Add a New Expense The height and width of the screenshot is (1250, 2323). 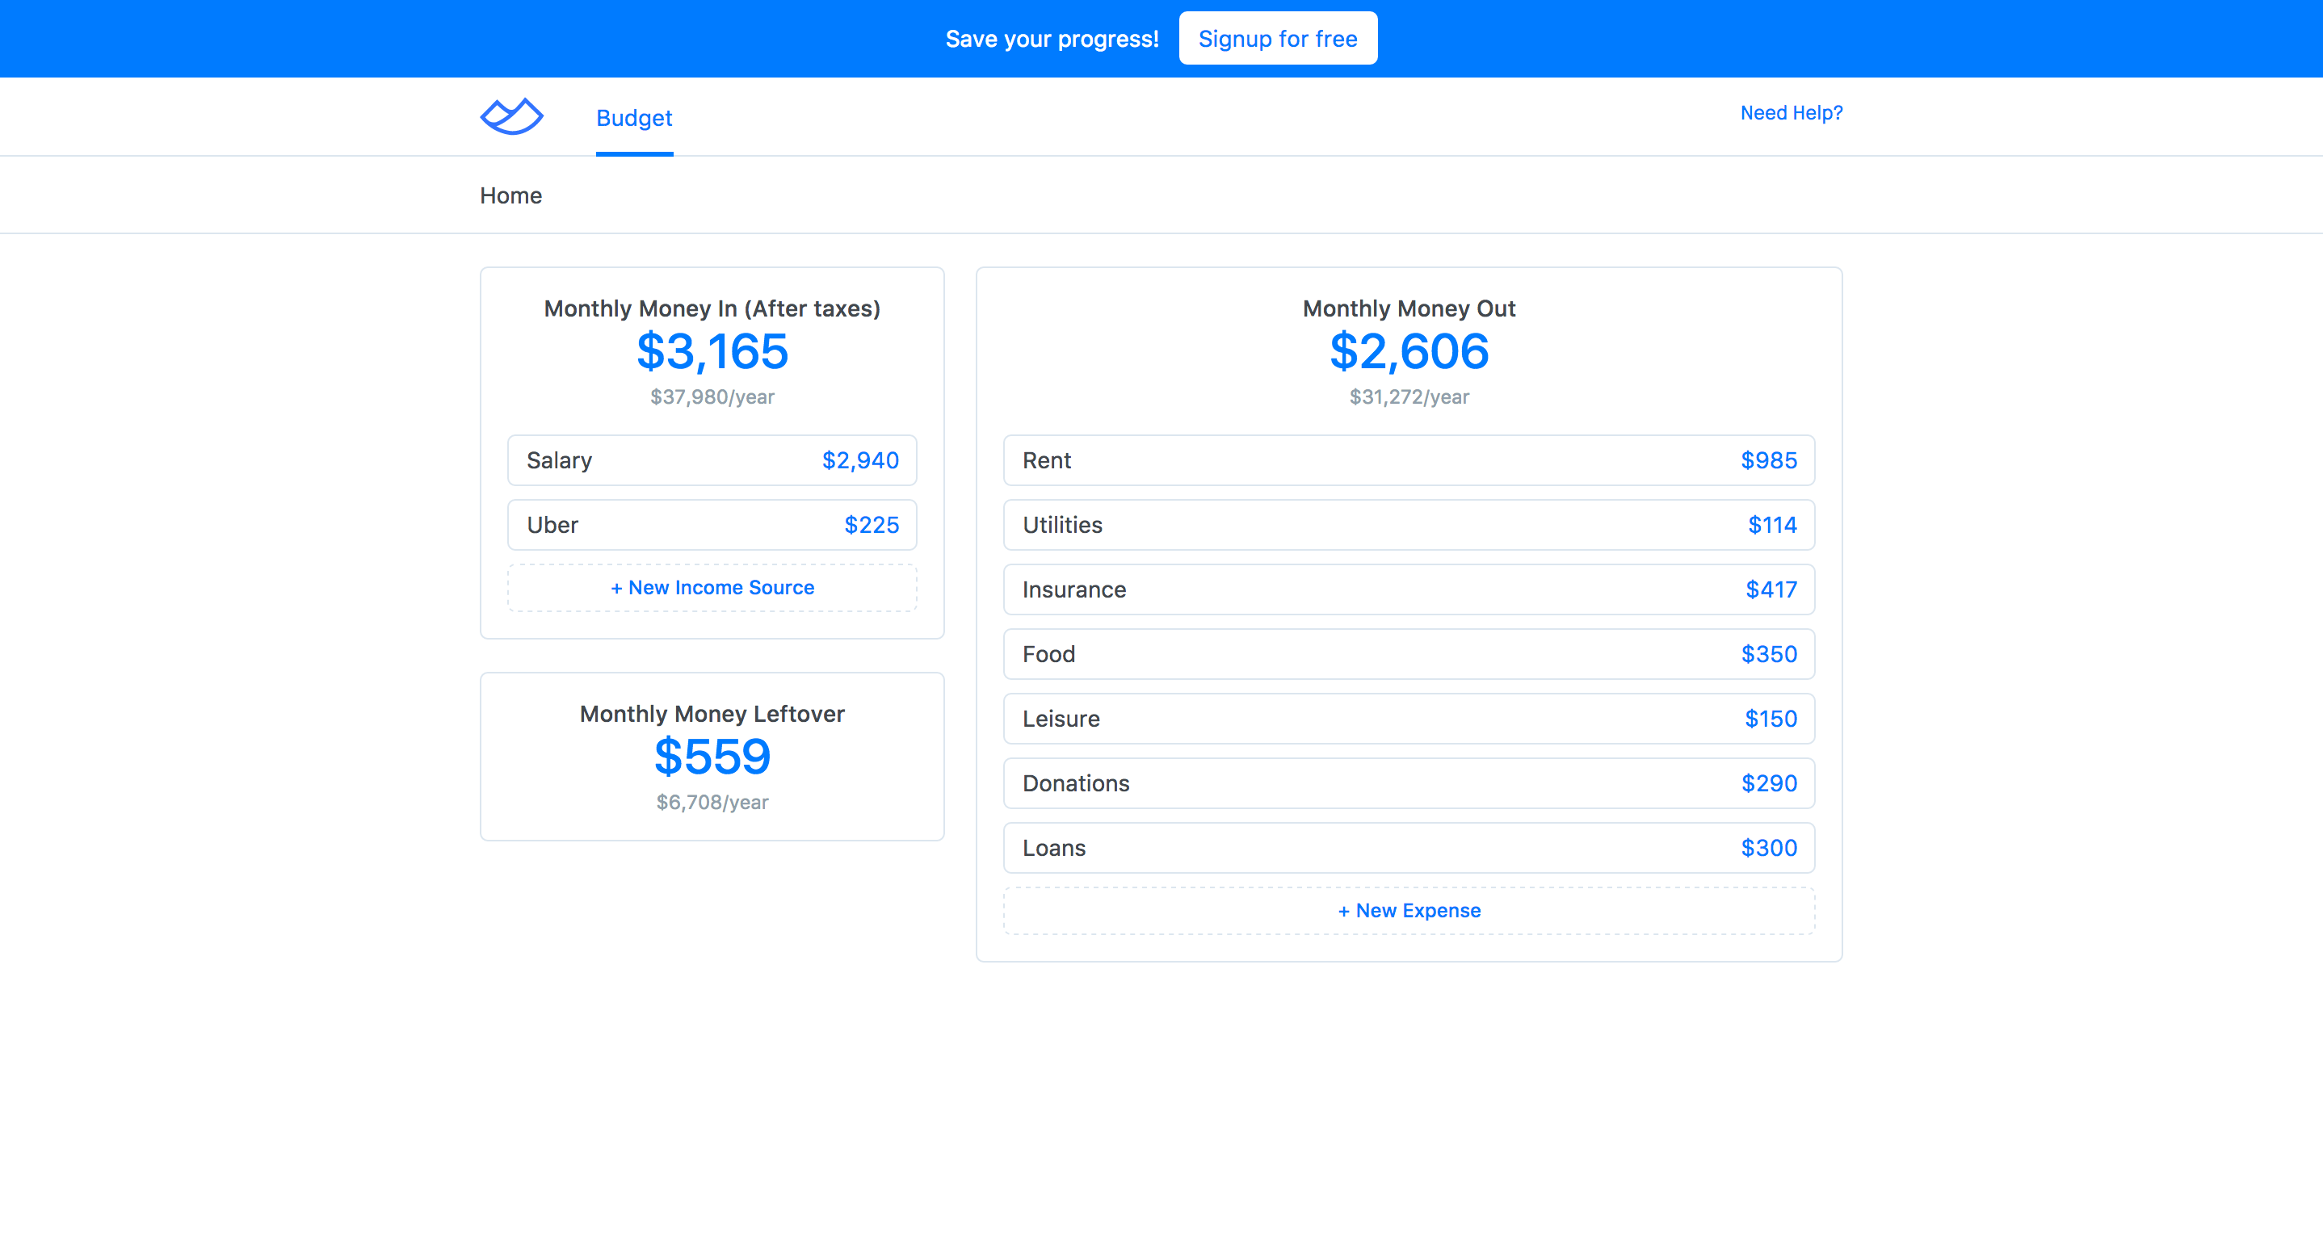tap(1409, 910)
